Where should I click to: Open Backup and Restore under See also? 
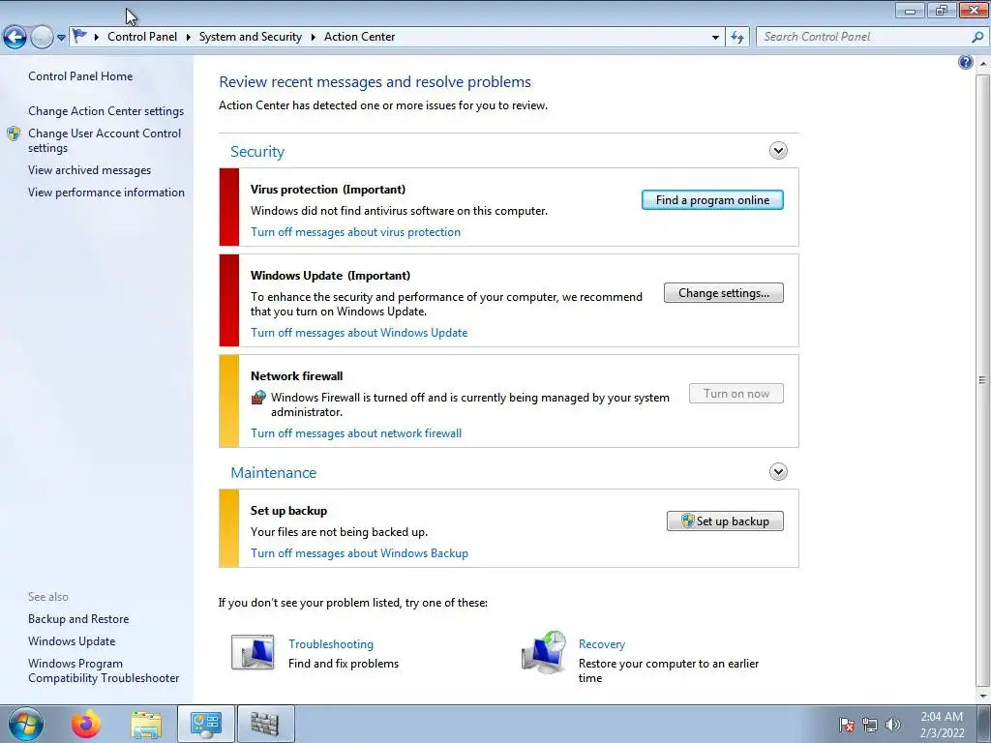pos(78,619)
